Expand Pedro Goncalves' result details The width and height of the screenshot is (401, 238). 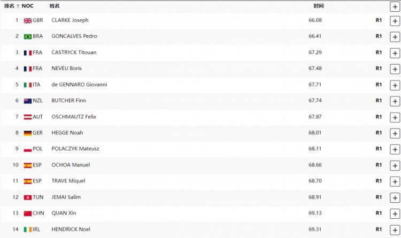pos(395,37)
